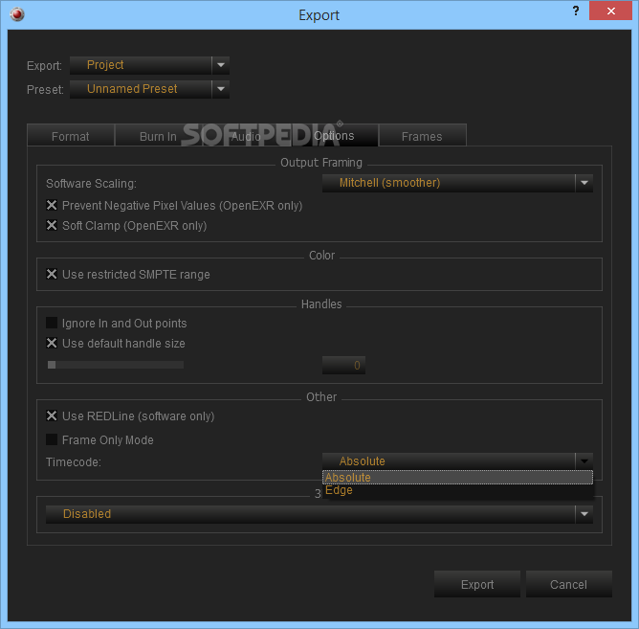Uncheck Prevent Negative Pixel Values checkbox

pyautogui.click(x=52, y=205)
